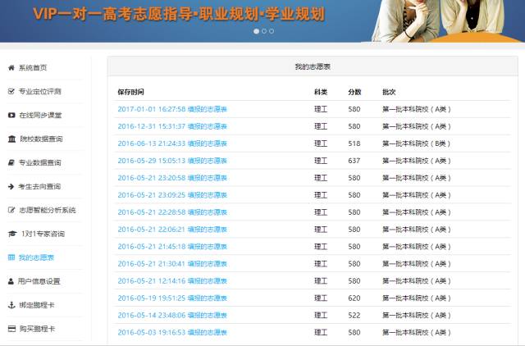Screen dimensions: 525x346
Task: Open 考生去向查询 page
Action: pos(39,186)
